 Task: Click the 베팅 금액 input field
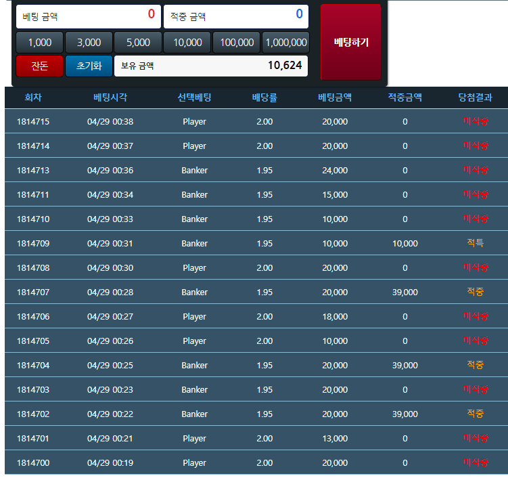pyautogui.click(x=89, y=16)
